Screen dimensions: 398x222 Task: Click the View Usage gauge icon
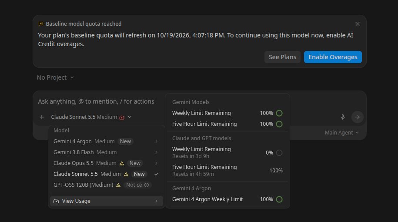(56, 201)
